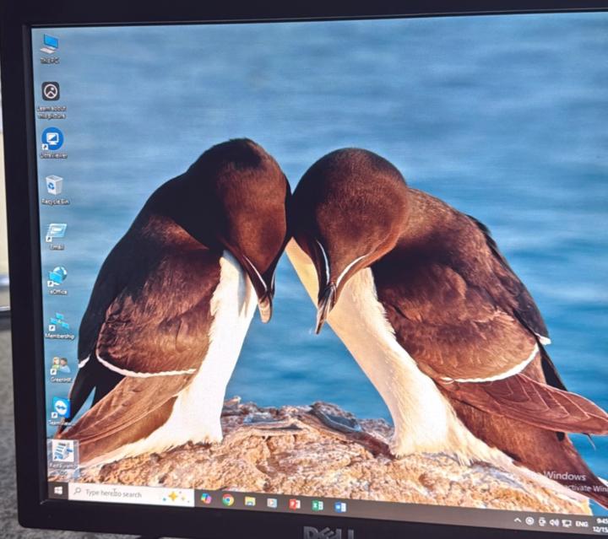Launch the TeamViewer desktop shortcut
608x539 pixels.
coord(61,407)
